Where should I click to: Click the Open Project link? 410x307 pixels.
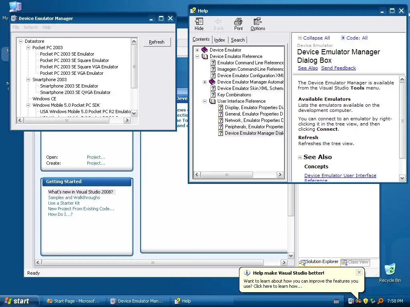96,157
